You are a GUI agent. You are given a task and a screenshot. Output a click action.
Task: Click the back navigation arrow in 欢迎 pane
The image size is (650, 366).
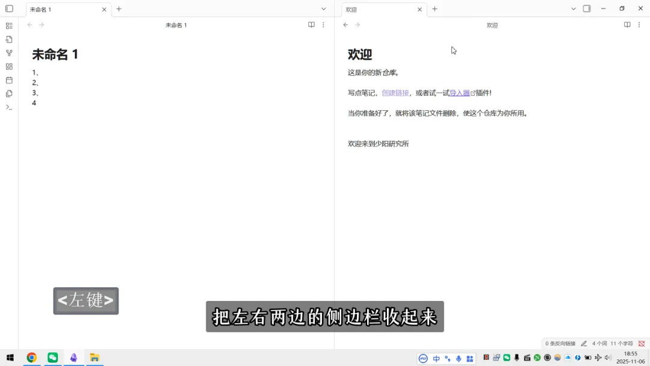click(345, 25)
